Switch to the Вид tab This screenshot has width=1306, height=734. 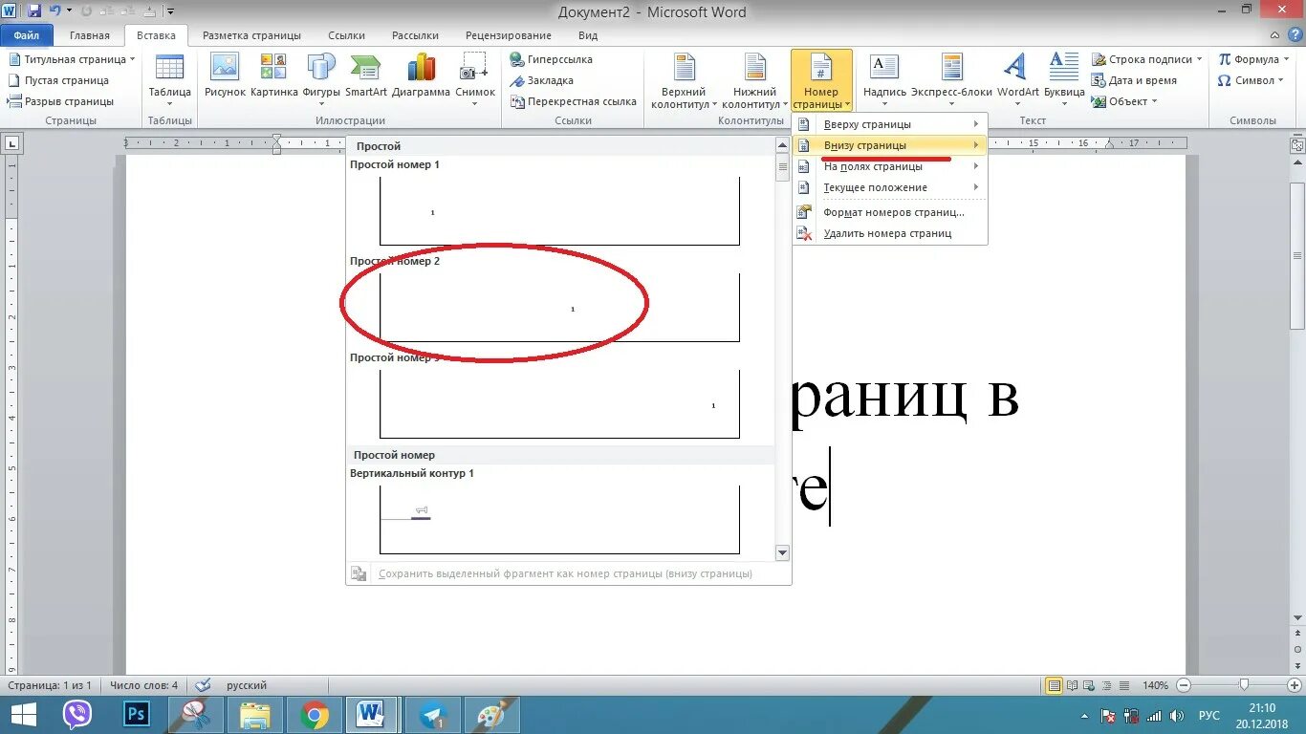(x=588, y=35)
